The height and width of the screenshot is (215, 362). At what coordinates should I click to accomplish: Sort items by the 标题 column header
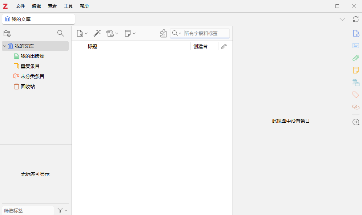92,46
